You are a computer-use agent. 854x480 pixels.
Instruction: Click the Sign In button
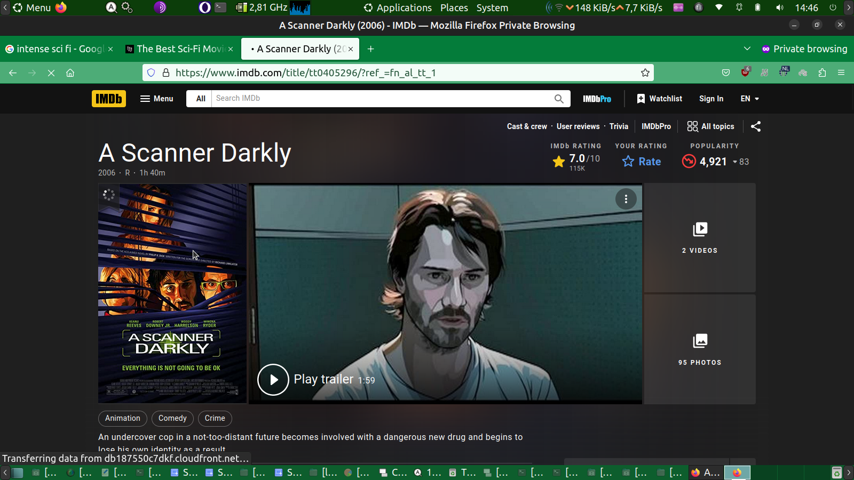711,99
